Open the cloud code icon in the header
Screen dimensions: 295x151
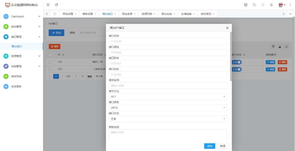(x=246, y=5)
